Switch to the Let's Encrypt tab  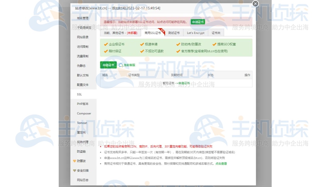click(x=195, y=33)
